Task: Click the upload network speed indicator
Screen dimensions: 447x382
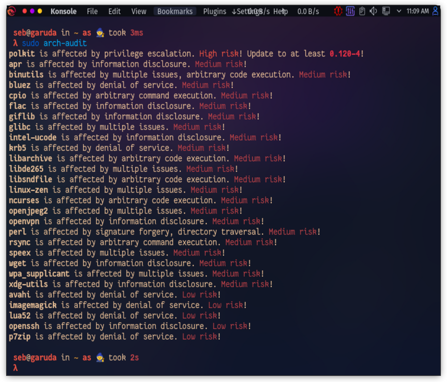Action: pyautogui.click(x=308, y=12)
